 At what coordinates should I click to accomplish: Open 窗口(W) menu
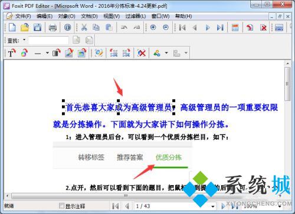[x=160, y=16]
